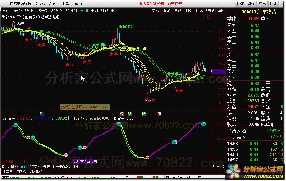Open the 画线 drawing tools
The width and height of the screenshot is (286, 181).
coord(177,11)
